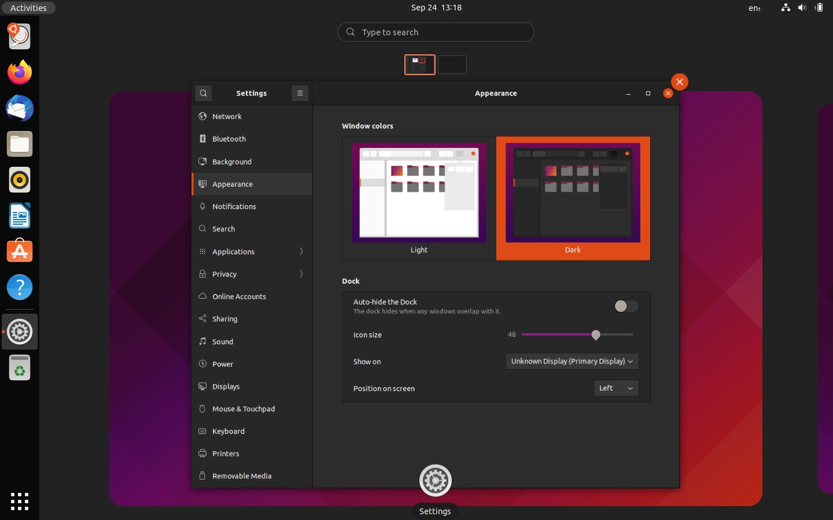Expand the Applications settings section
Screen dimensions: 833x520
252,252
